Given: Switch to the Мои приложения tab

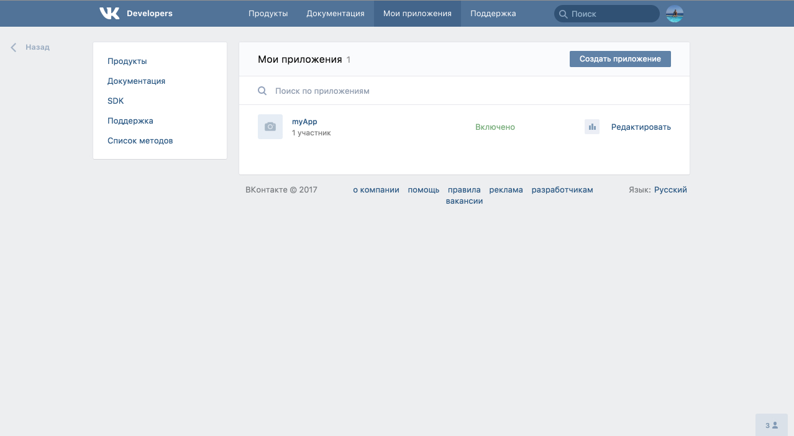Looking at the screenshot, I should coord(417,13).
